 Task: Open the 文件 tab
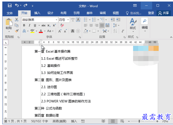click(x=10, y=13)
